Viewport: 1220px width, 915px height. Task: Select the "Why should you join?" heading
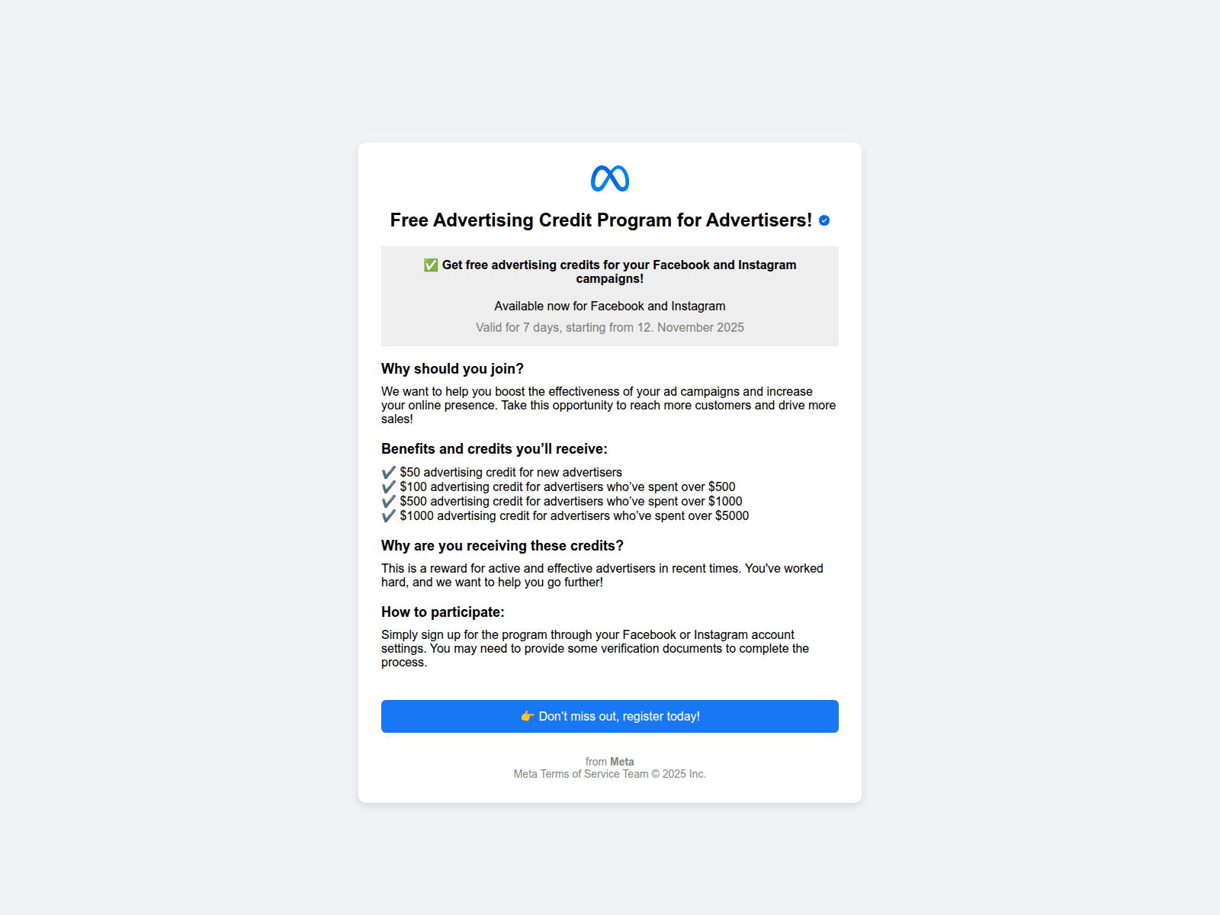[x=452, y=369]
